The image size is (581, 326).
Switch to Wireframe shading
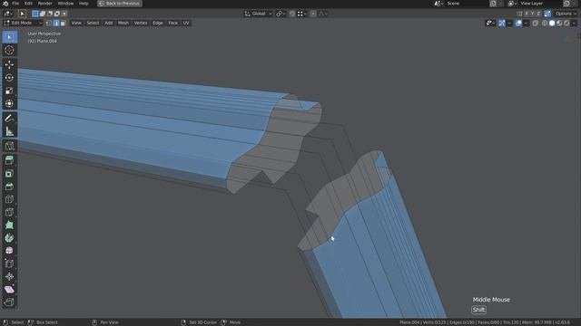pos(545,23)
